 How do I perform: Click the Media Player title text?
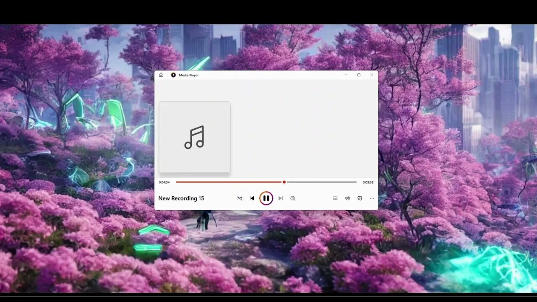pyautogui.click(x=189, y=75)
